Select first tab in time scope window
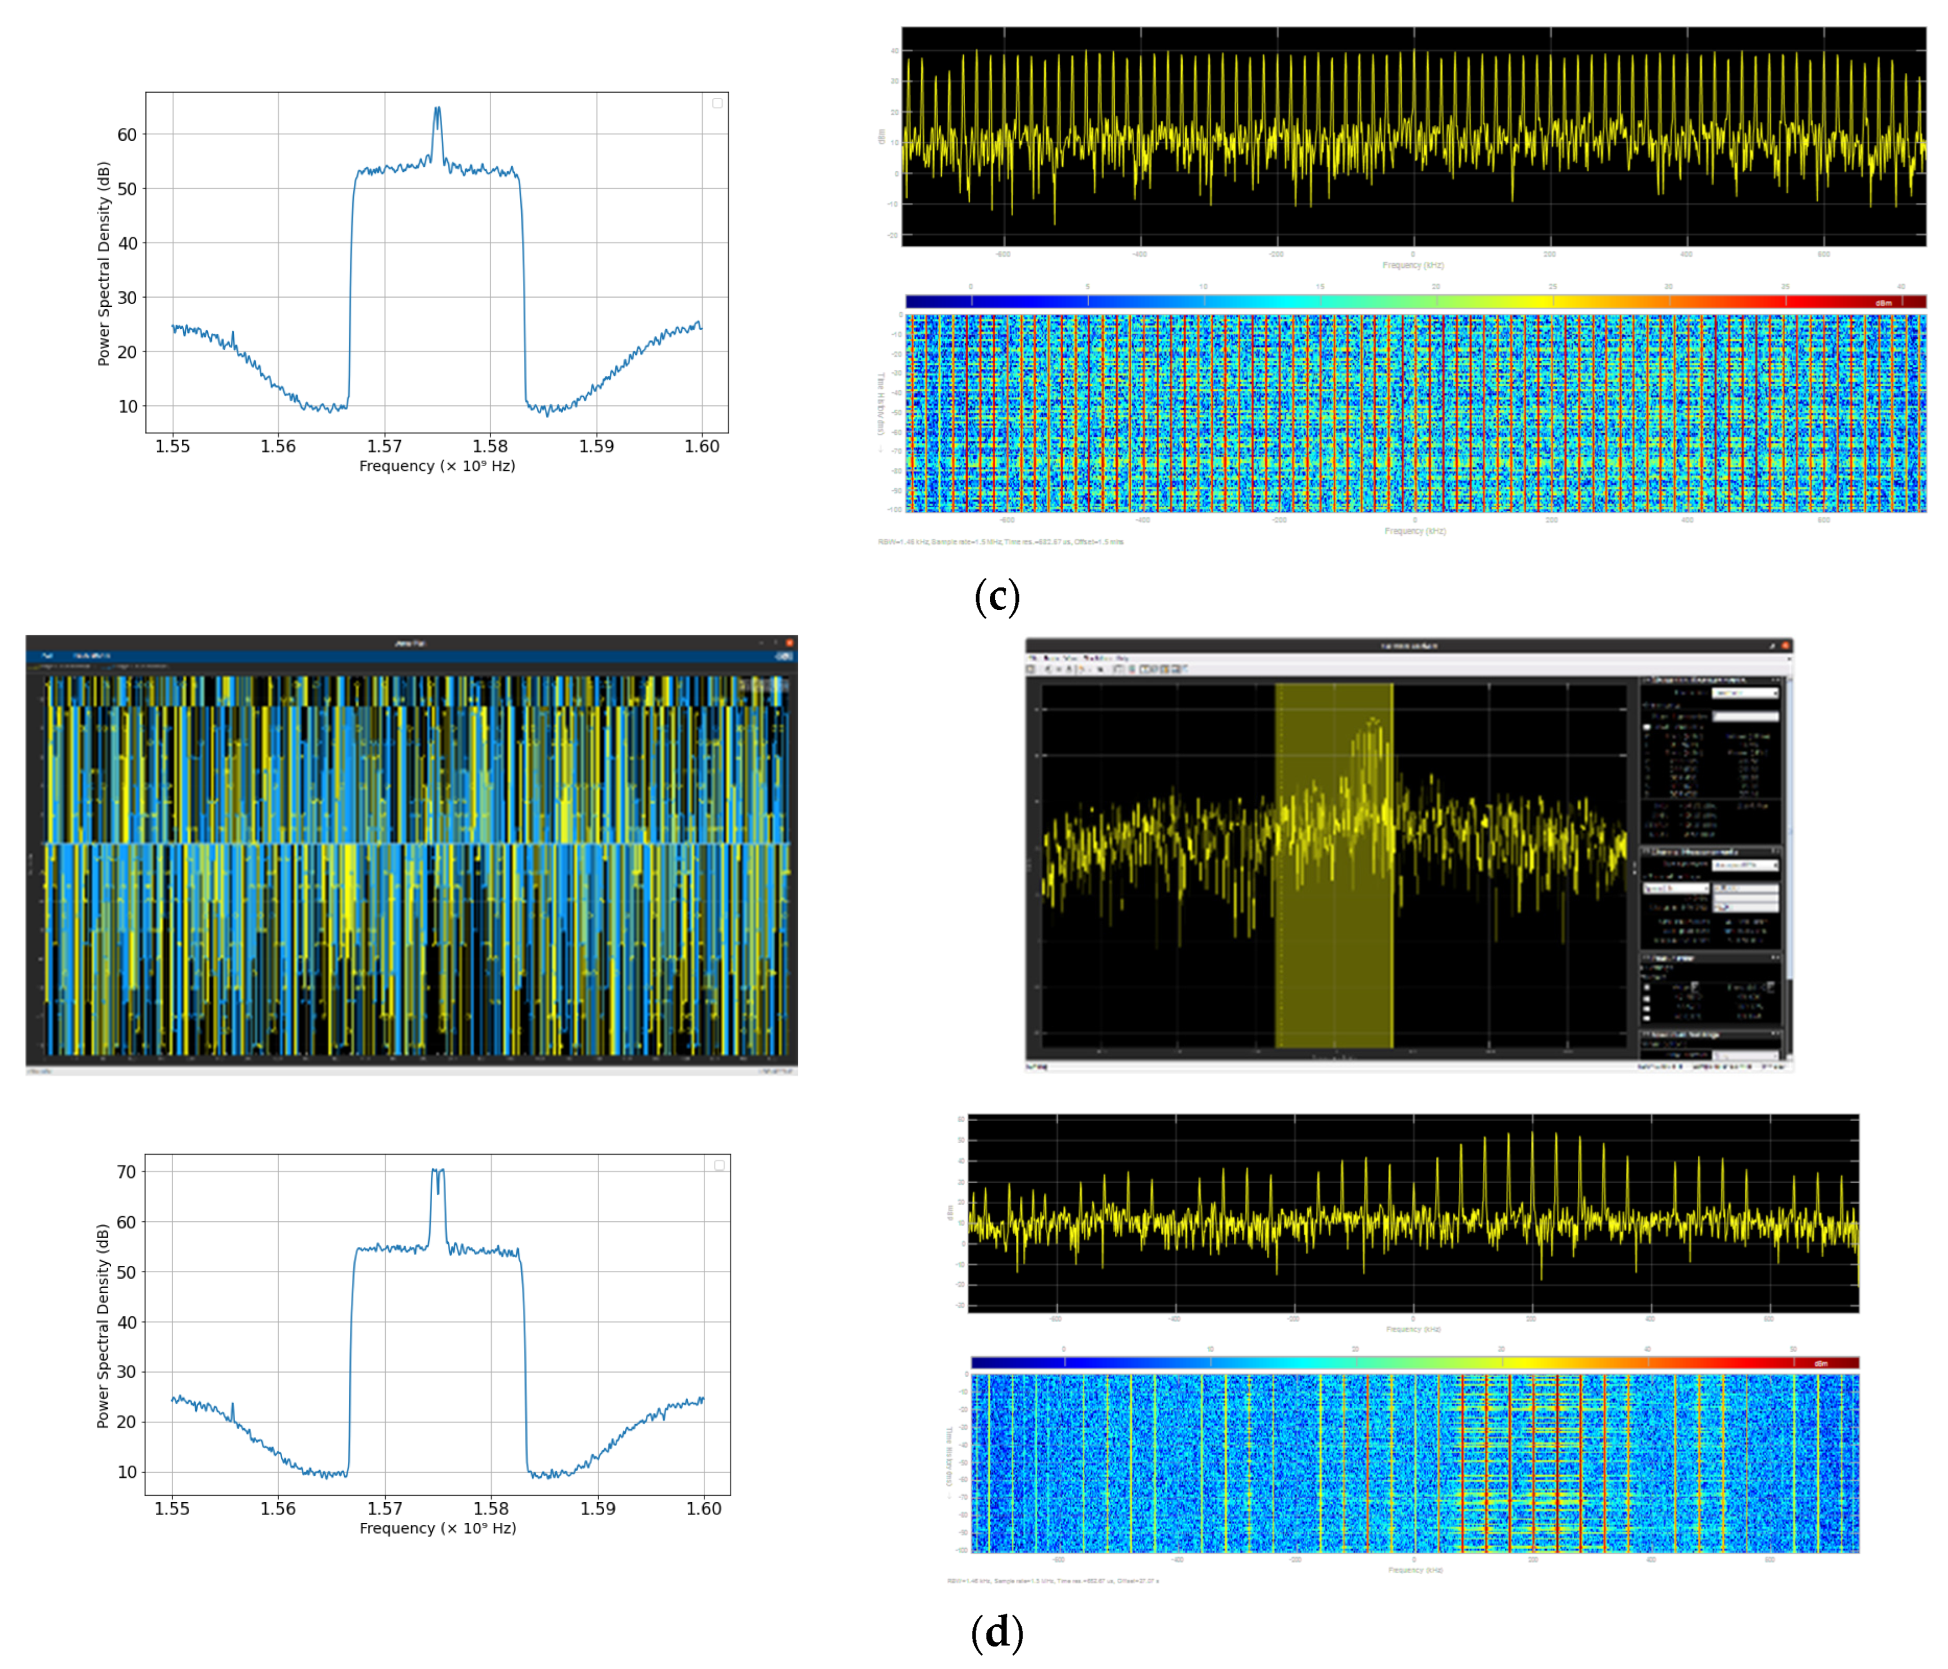 (x=48, y=656)
